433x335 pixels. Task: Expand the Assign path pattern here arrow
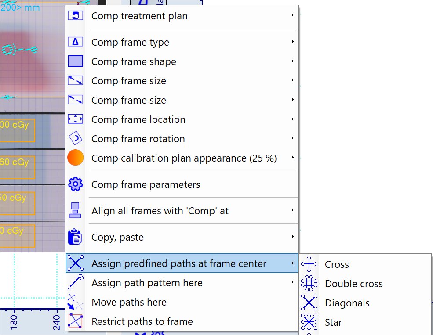pyautogui.click(x=292, y=283)
